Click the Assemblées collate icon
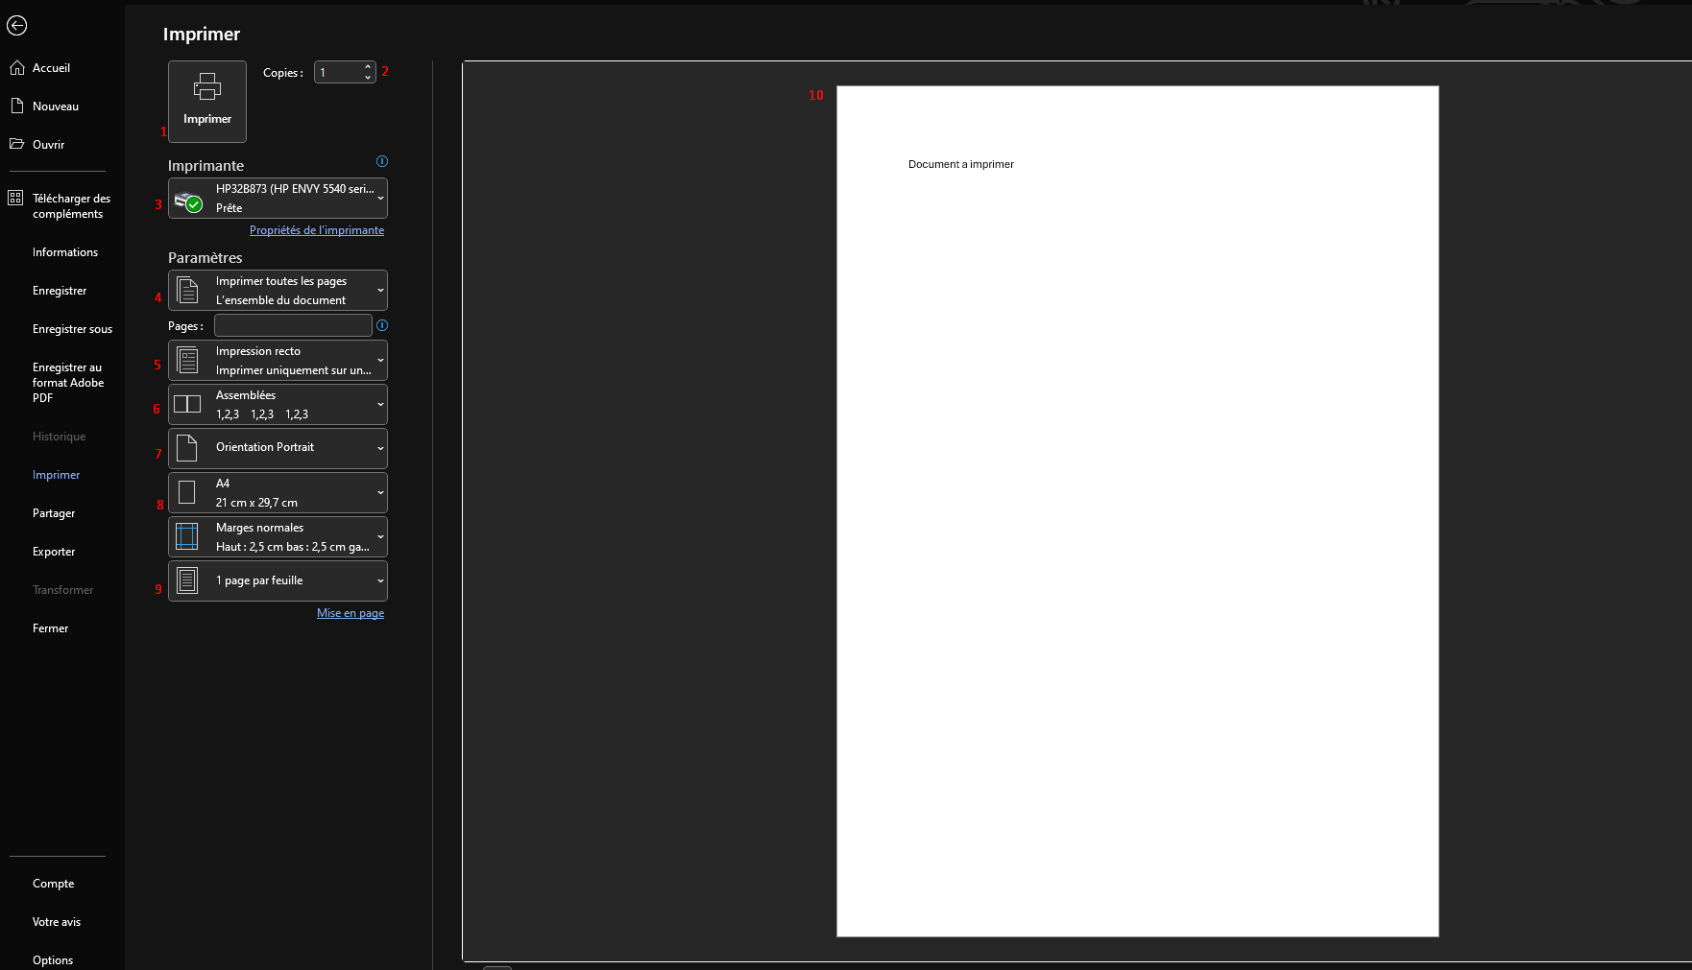Image resolution: width=1692 pixels, height=970 pixels. pos(187,404)
